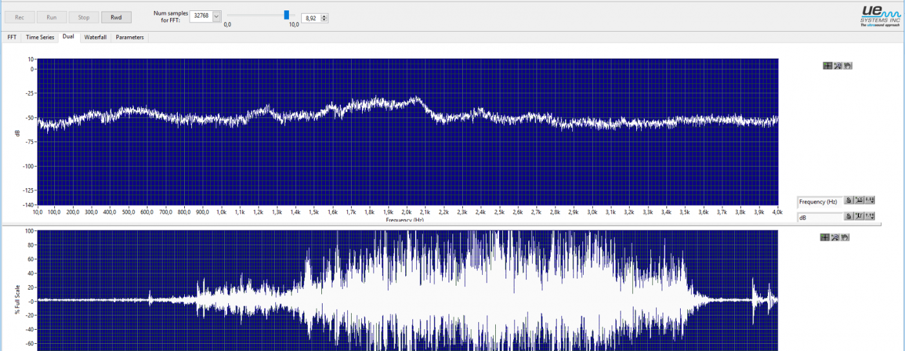Open the Time Series tab
Image resolution: width=905 pixels, height=351 pixels.
[x=40, y=37]
